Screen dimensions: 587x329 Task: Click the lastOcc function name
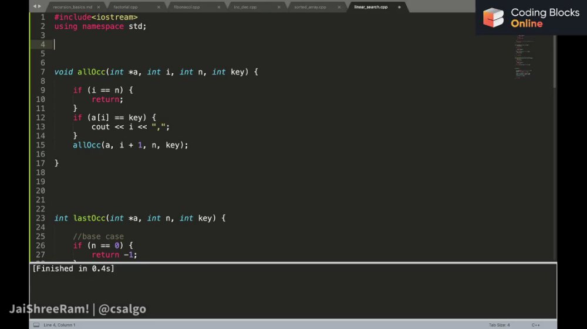coord(89,218)
